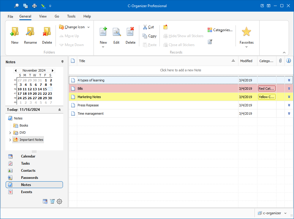Screen dimensions: 294x219
Task: Toggle the Notes pane pin
Action: coord(62,62)
